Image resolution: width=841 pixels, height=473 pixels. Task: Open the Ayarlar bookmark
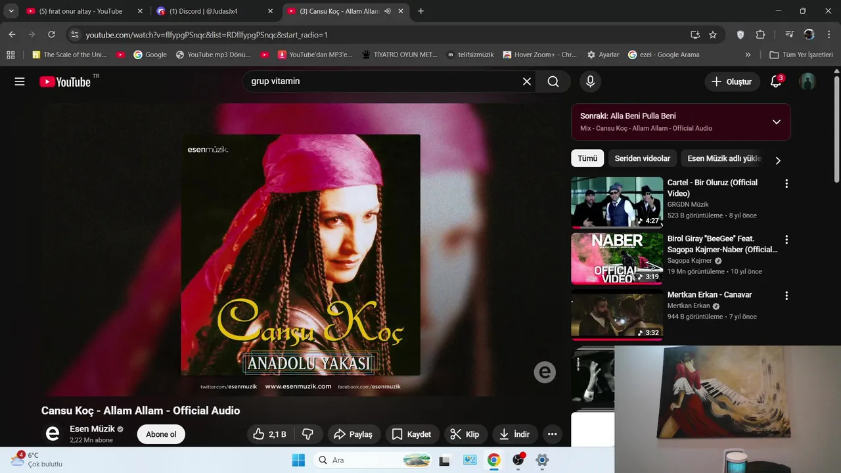tap(602, 55)
